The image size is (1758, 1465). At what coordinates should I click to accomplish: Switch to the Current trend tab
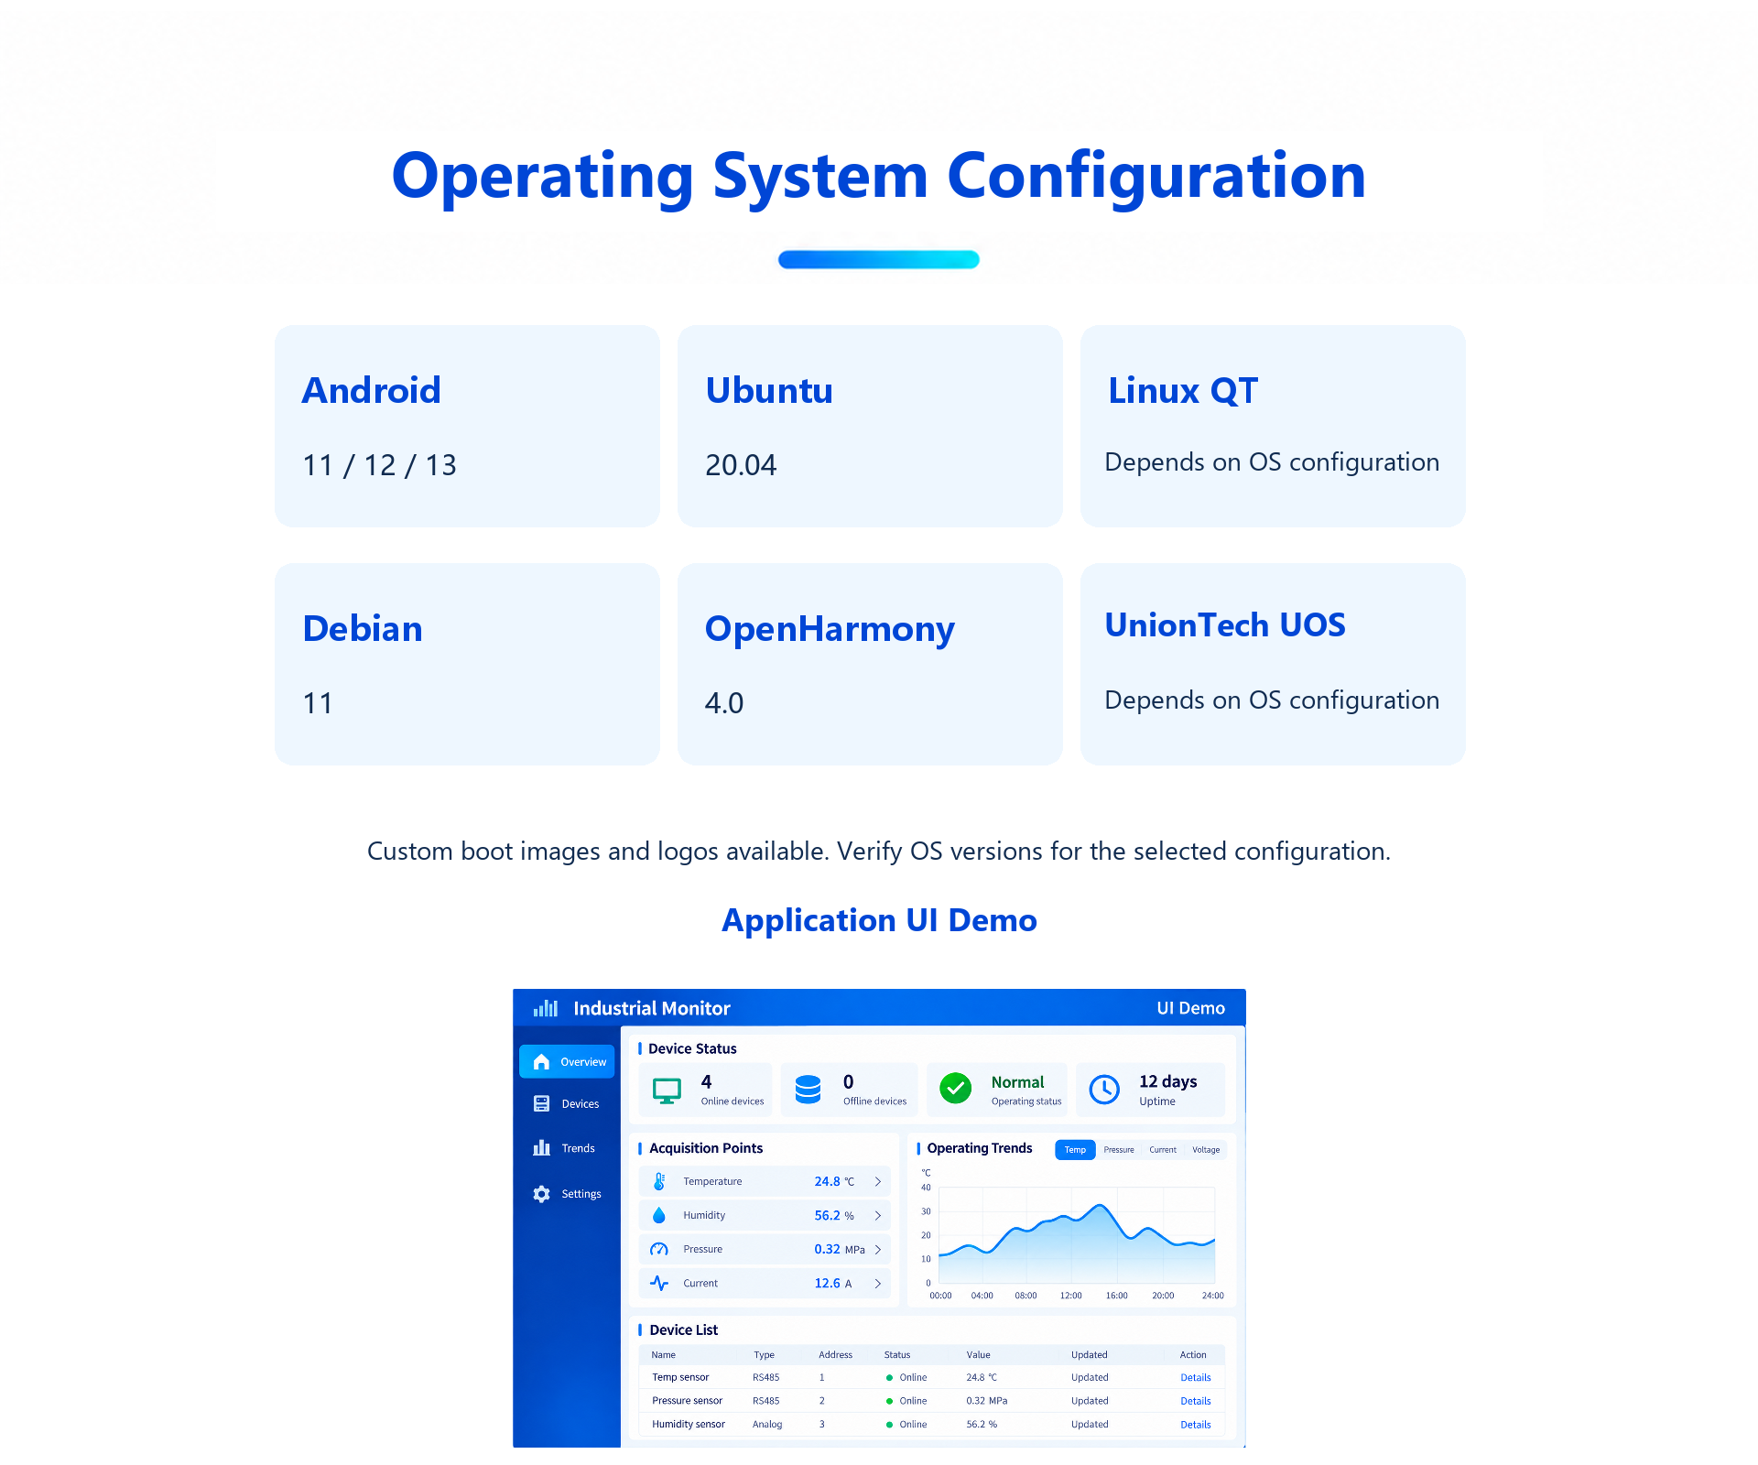point(1163,1150)
